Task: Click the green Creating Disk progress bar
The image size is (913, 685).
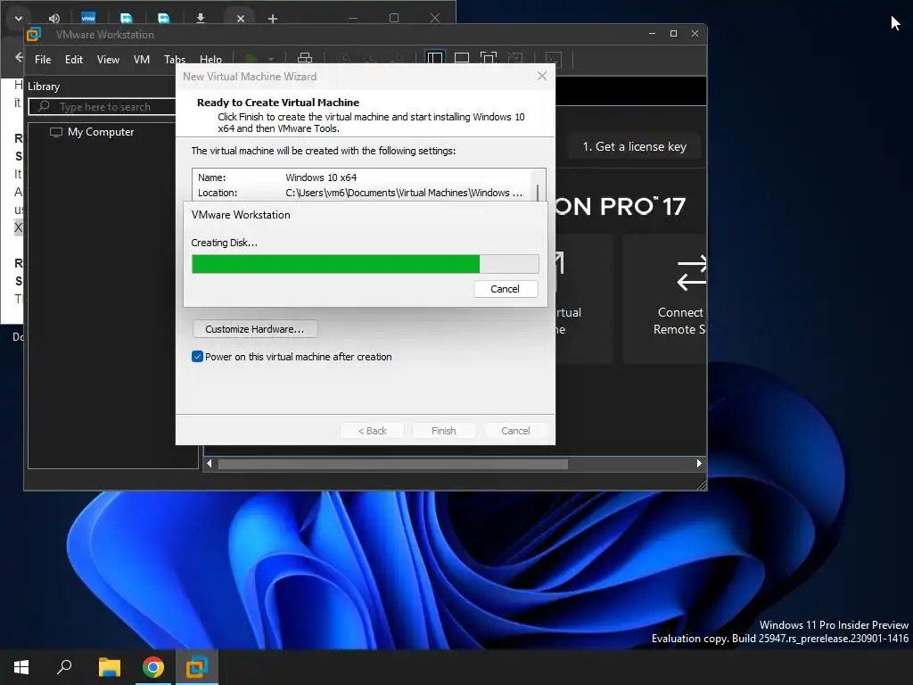Action: (x=365, y=264)
